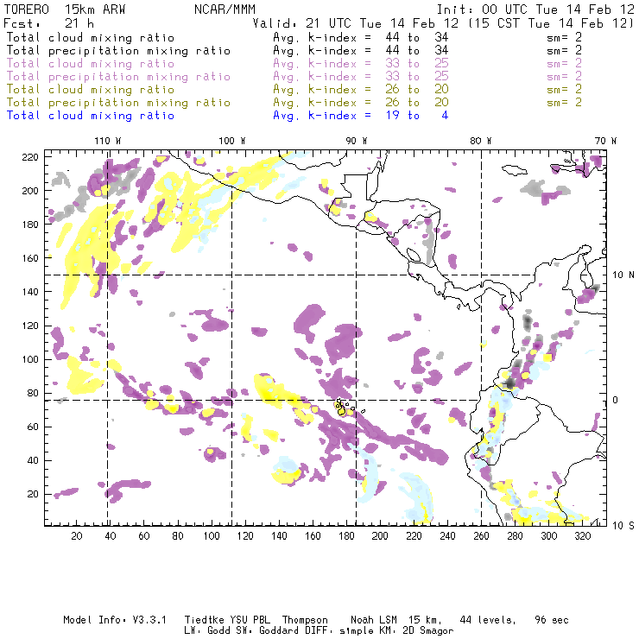Image resolution: width=639 pixels, height=639 pixels.
Task: Click the "90 W" longitude label
Action: [x=357, y=141]
